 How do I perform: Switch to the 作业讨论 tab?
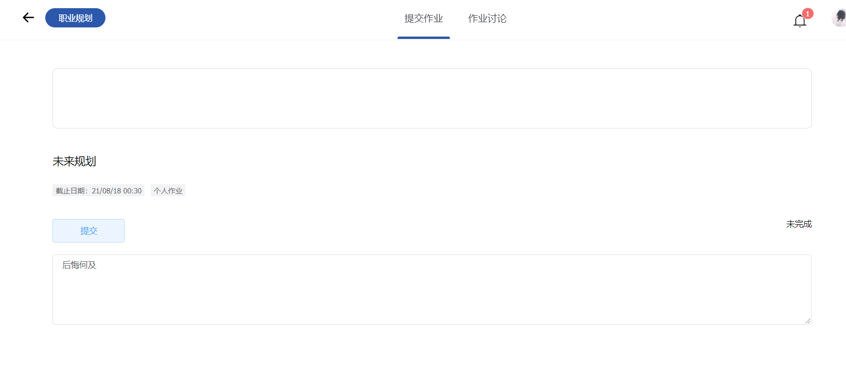click(487, 19)
